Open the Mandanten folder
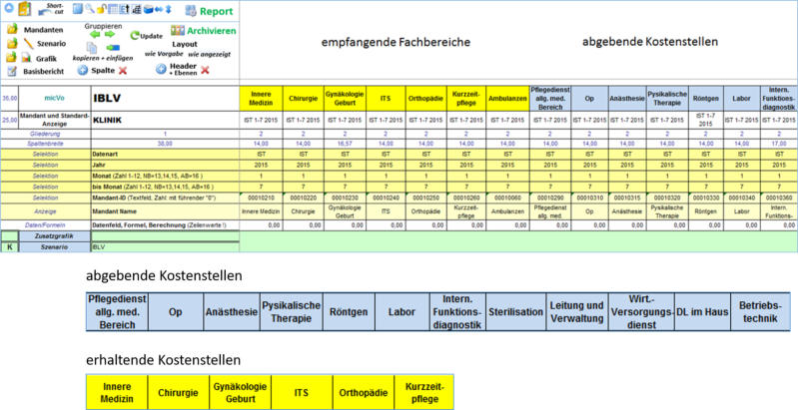The width and height of the screenshot is (798, 410). coord(13,30)
